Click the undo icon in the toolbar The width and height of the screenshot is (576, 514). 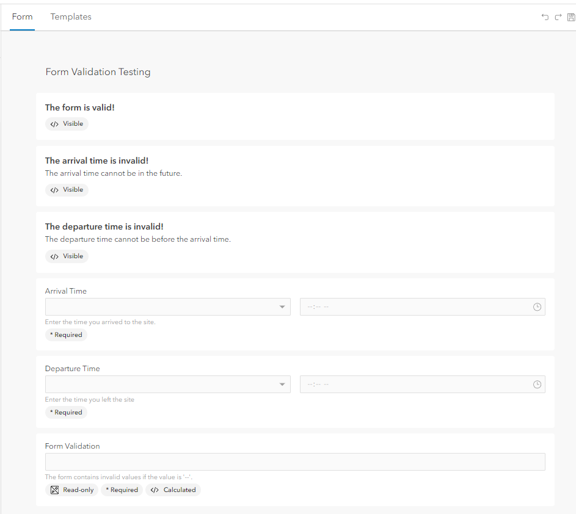coord(545,17)
